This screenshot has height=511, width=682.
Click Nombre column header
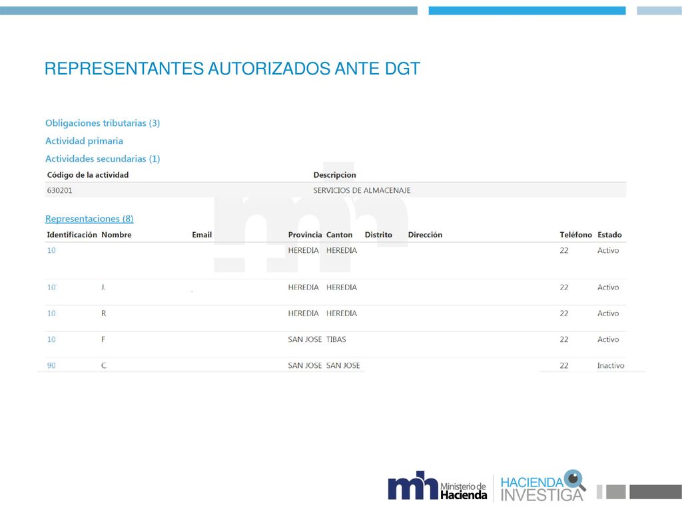point(117,235)
